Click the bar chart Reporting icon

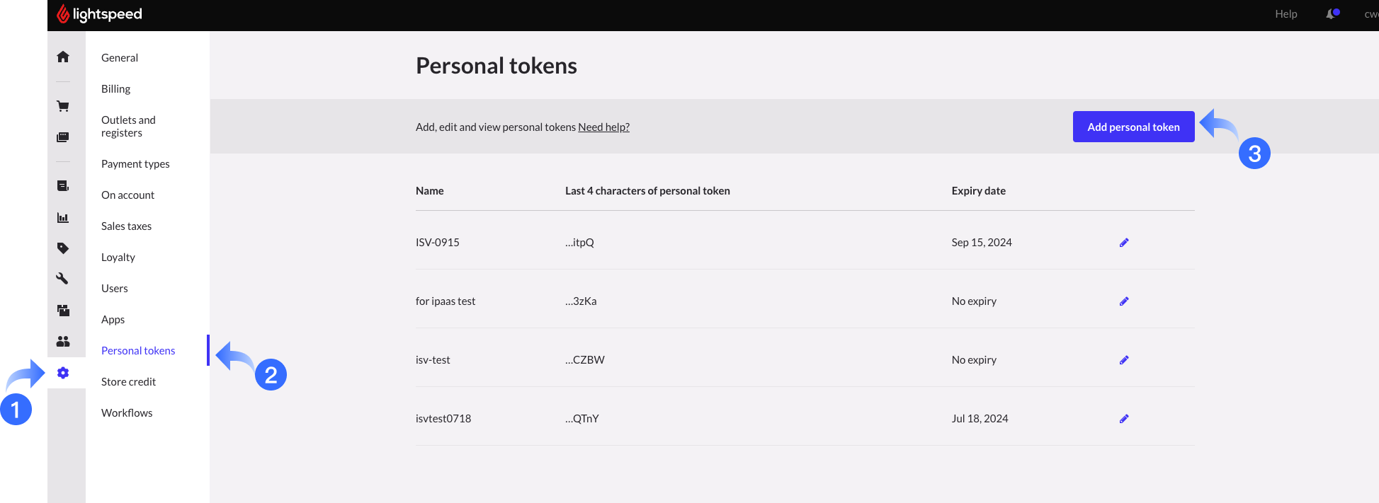[x=63, y=218]
